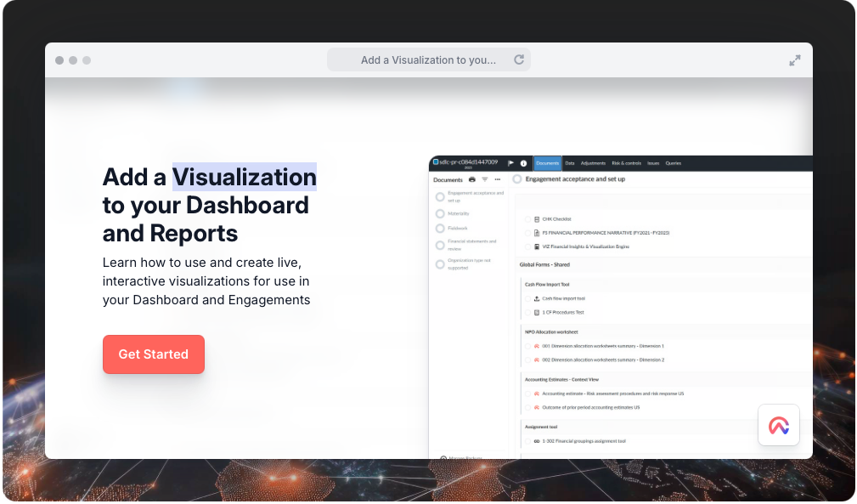Screen dimensions: 857x504
Task: Open the Risk & controls tab
Action: click(x=626, y=163)
